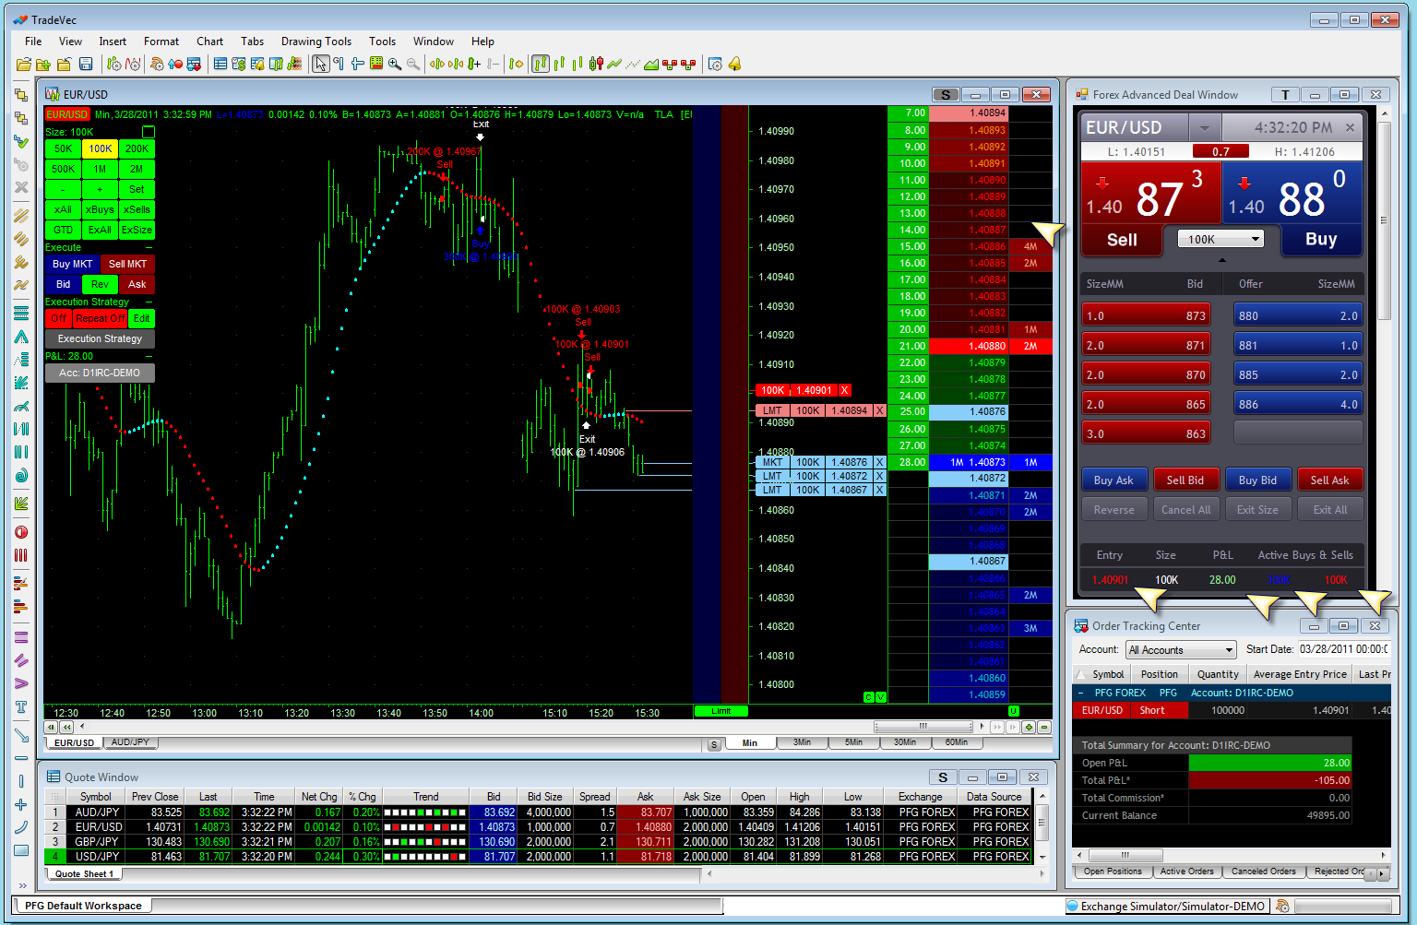This screenshot has height=925, width=1417.
Task: Select the 1M size button
Action: pyautogui.click(x=100, y=169)
